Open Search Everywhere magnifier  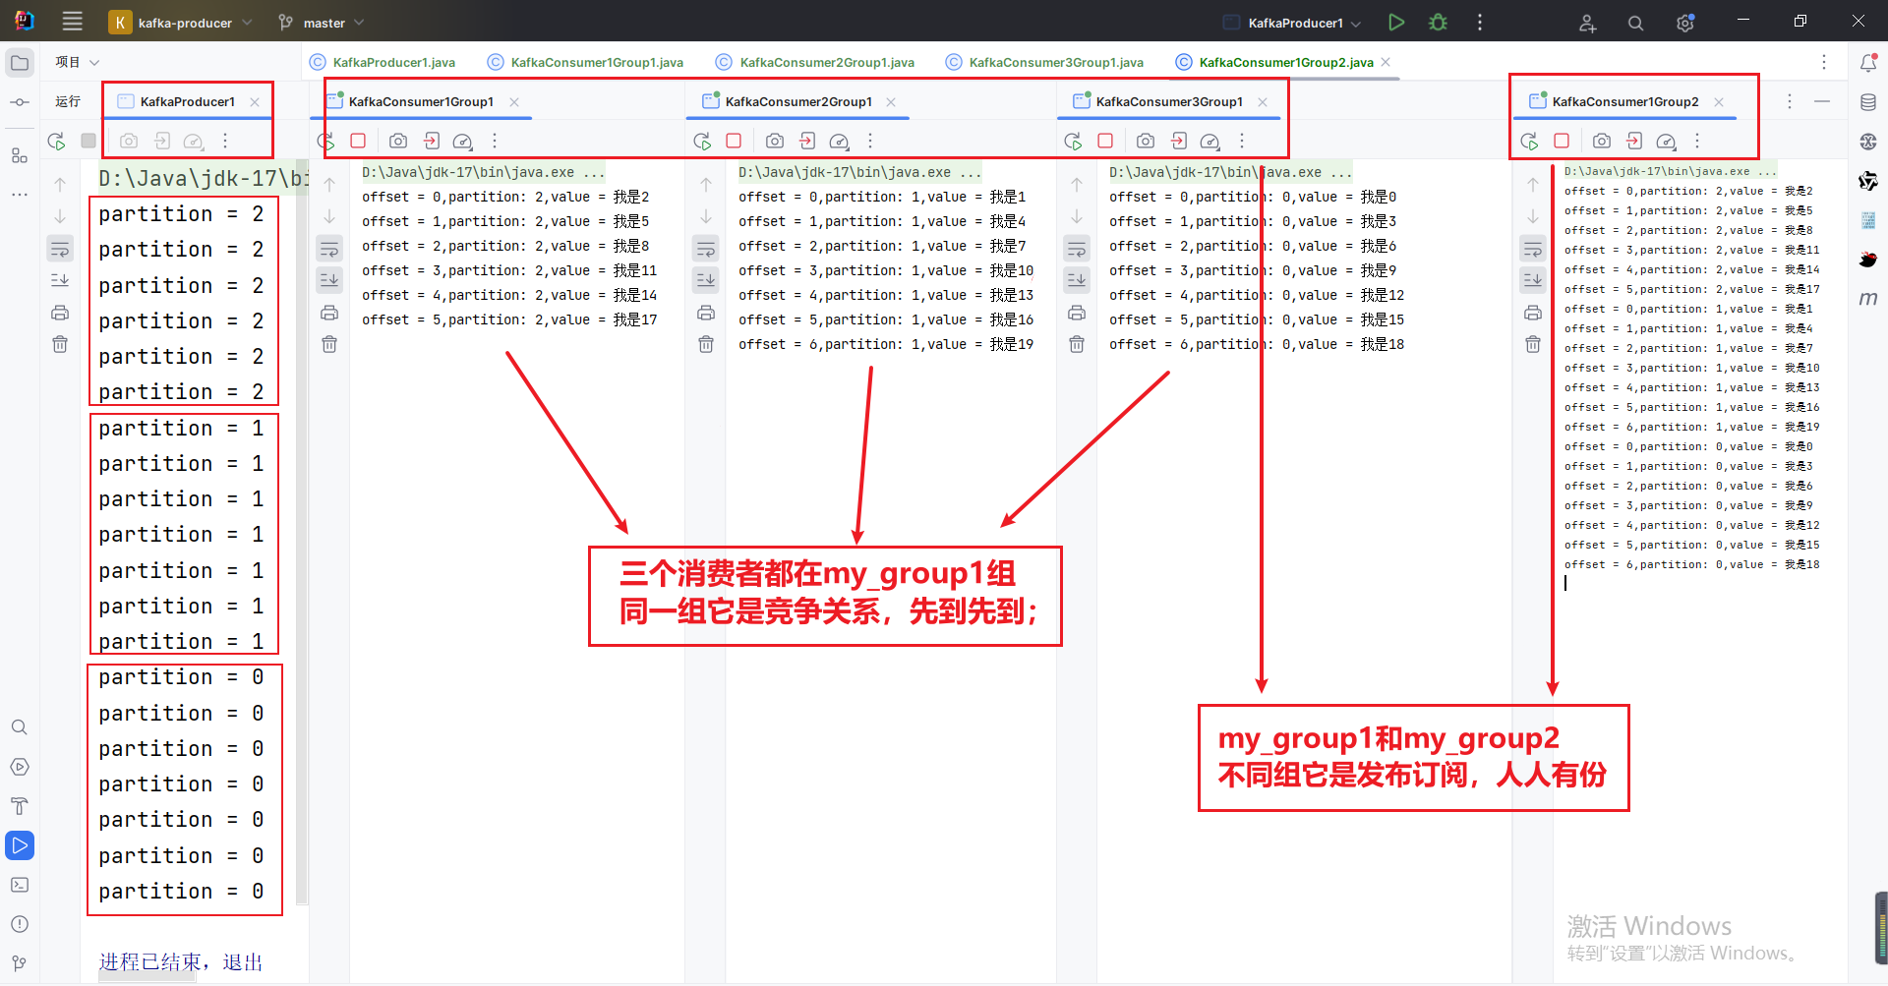pyautogui.click(x=1635, y=23)
